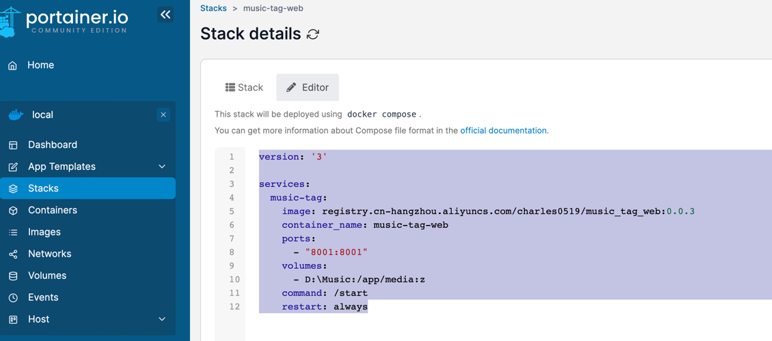Image resolution: width=772 pixels, height=341 pixels.
Task: Expand the Host submenu chevron
Action: [162, 319]
